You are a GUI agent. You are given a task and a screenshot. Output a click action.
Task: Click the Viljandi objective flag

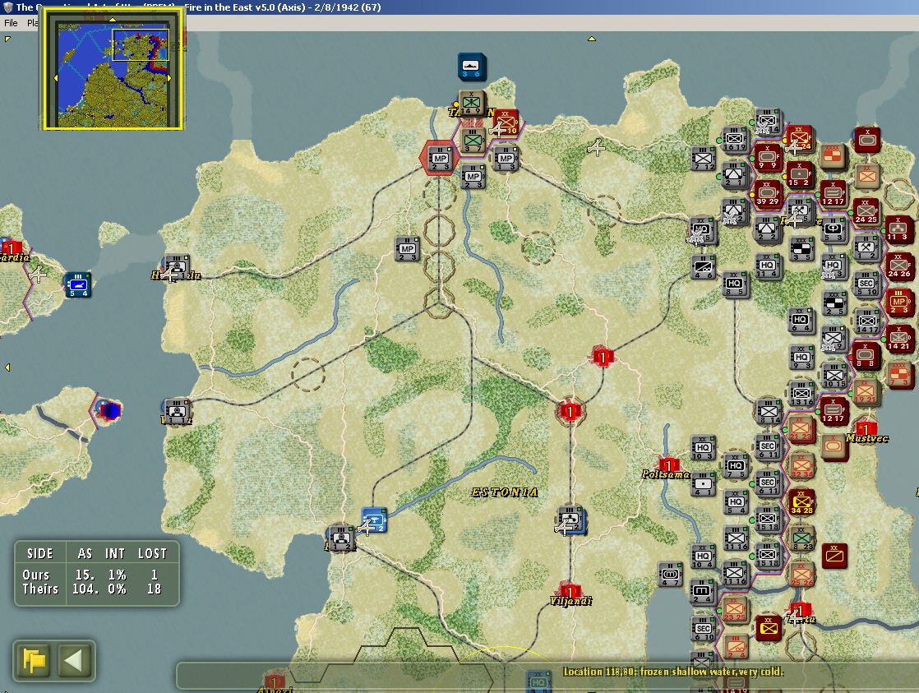coord(569,592)
